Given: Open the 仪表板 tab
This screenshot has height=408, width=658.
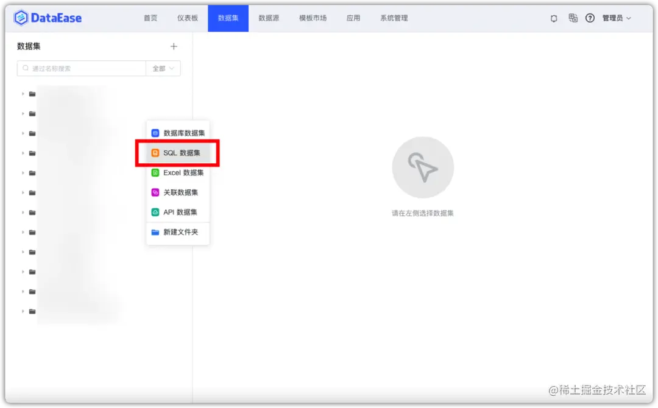Looking at the screenshot, I should 187,18.
